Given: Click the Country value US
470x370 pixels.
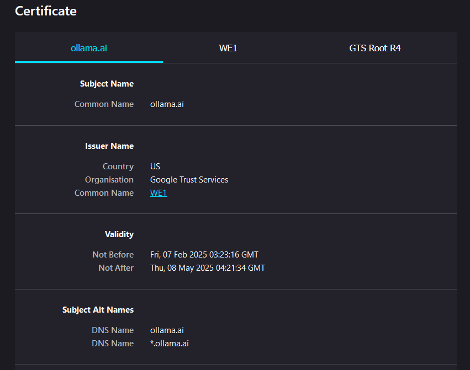Looking at the screenshot, I should (x=155, y=167).
